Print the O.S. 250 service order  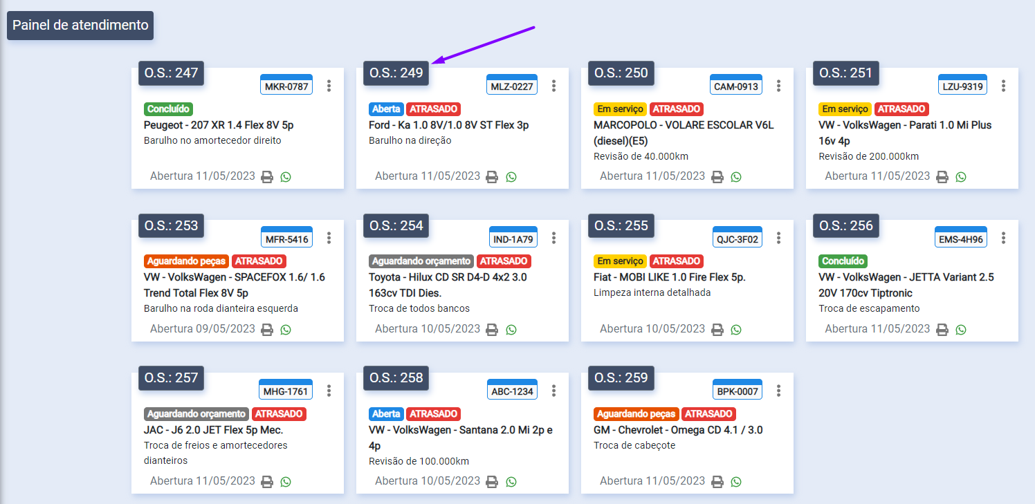coord(717,177)
